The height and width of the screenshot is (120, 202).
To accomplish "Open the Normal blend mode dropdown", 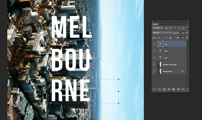I will [x=162, y=33].
